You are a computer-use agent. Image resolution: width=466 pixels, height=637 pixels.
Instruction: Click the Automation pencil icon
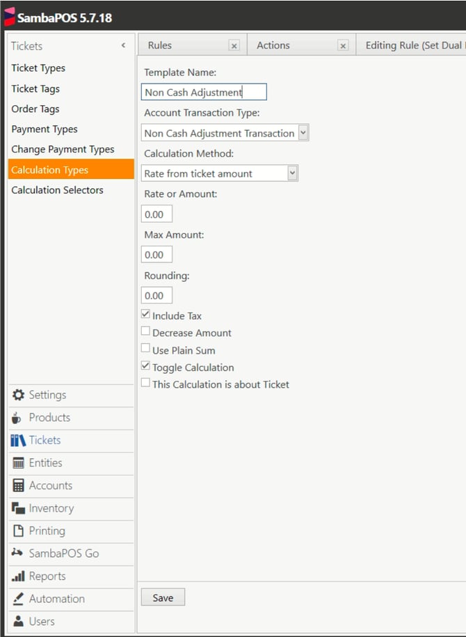tap(18, 599)
